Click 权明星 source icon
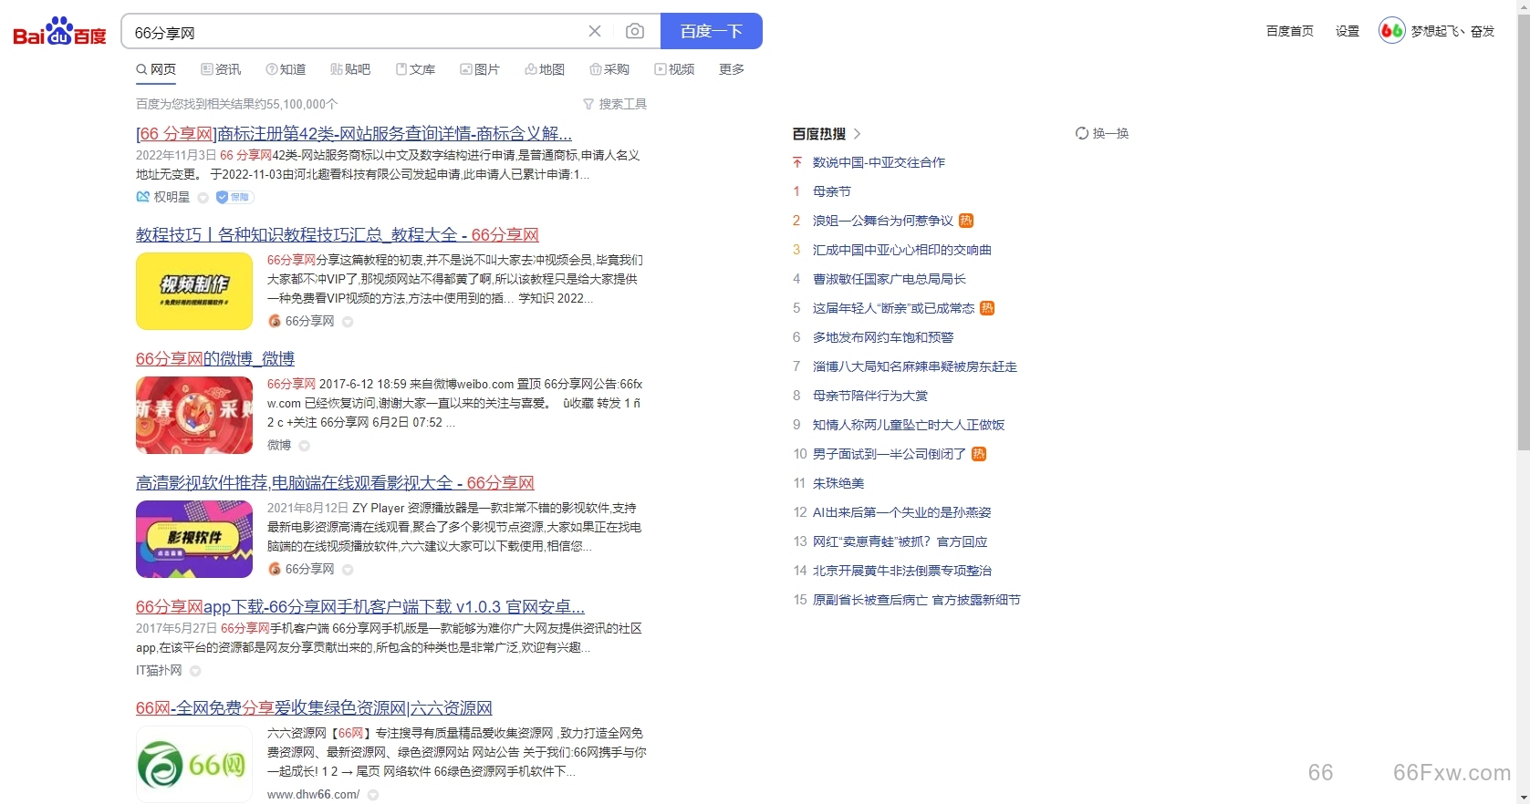This screenshot has height=804, width=1530. click(x=142, y=197)
